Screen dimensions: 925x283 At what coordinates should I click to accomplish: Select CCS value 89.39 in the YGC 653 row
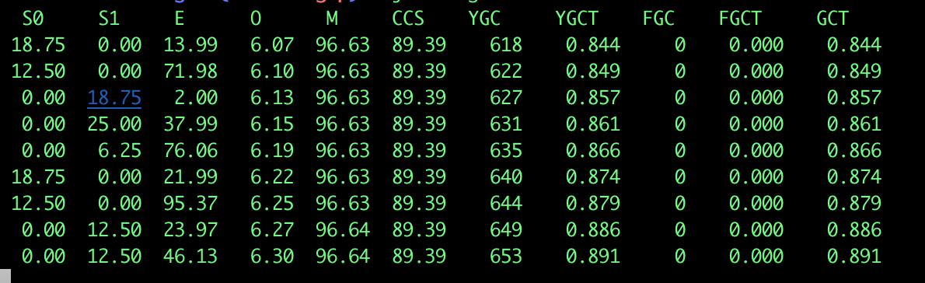coord(419,256)
